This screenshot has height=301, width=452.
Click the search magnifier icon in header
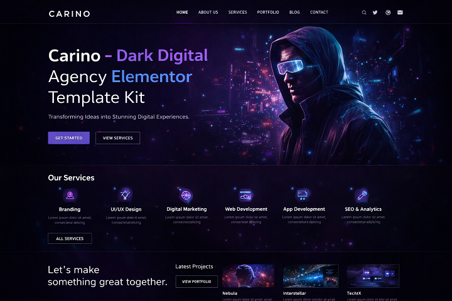click(x=364, y=13)
